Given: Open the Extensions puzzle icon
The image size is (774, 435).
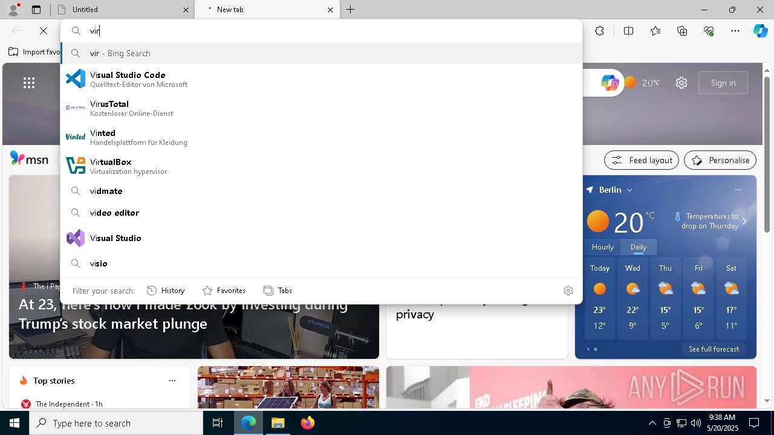Looking at the screenshot, I should (599, 31).
